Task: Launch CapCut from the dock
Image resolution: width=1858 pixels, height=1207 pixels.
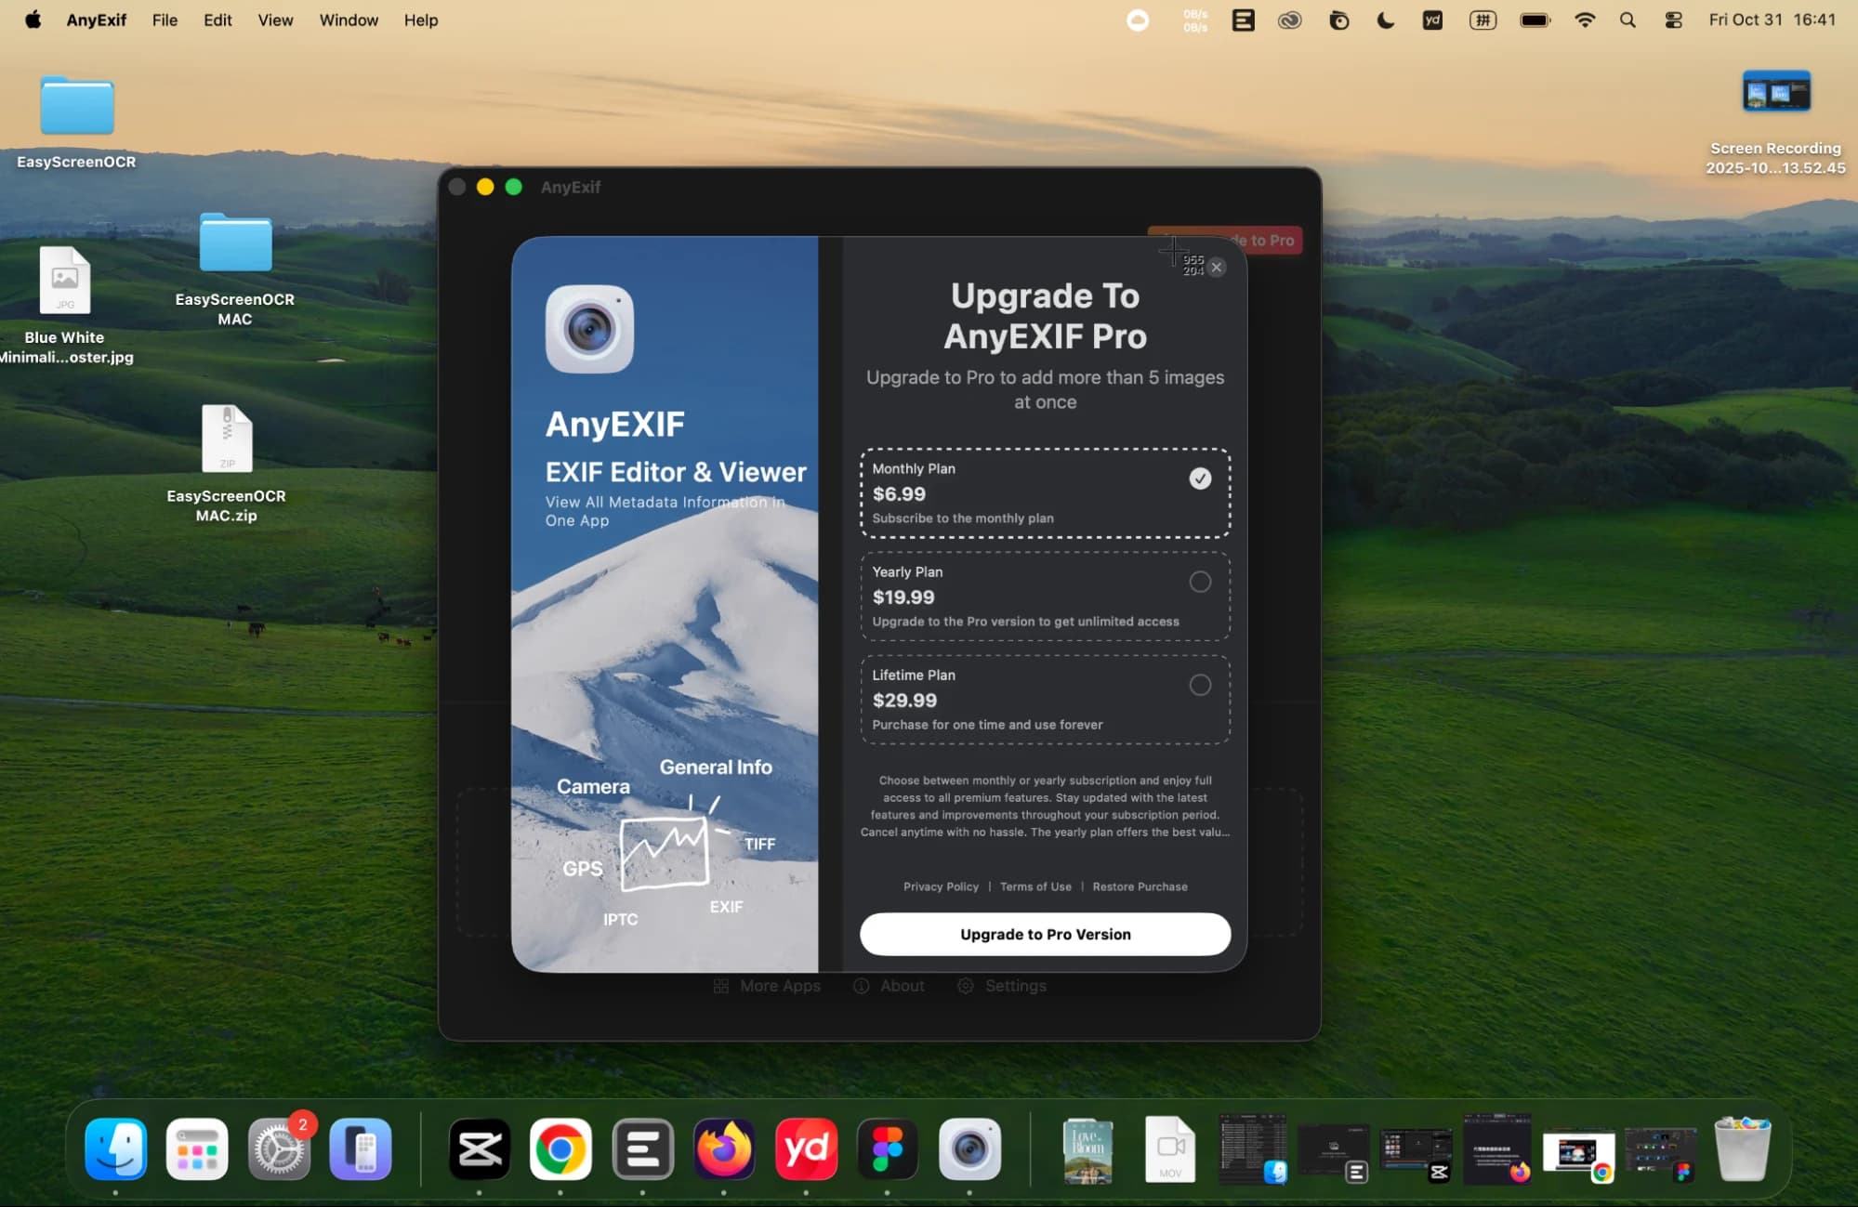Action: [480, 1149]
